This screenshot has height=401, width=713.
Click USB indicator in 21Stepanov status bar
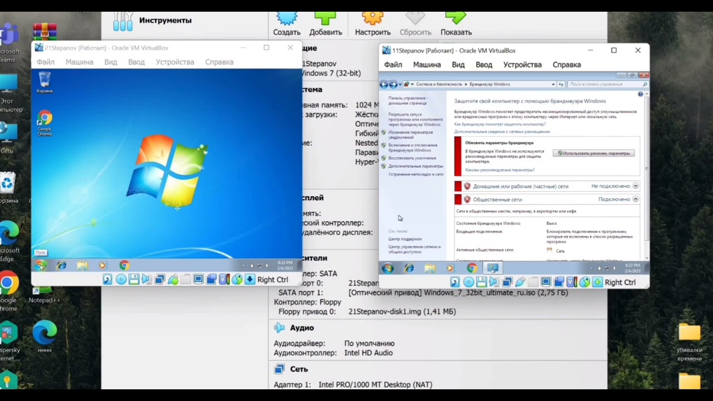(x=173, y=280)
